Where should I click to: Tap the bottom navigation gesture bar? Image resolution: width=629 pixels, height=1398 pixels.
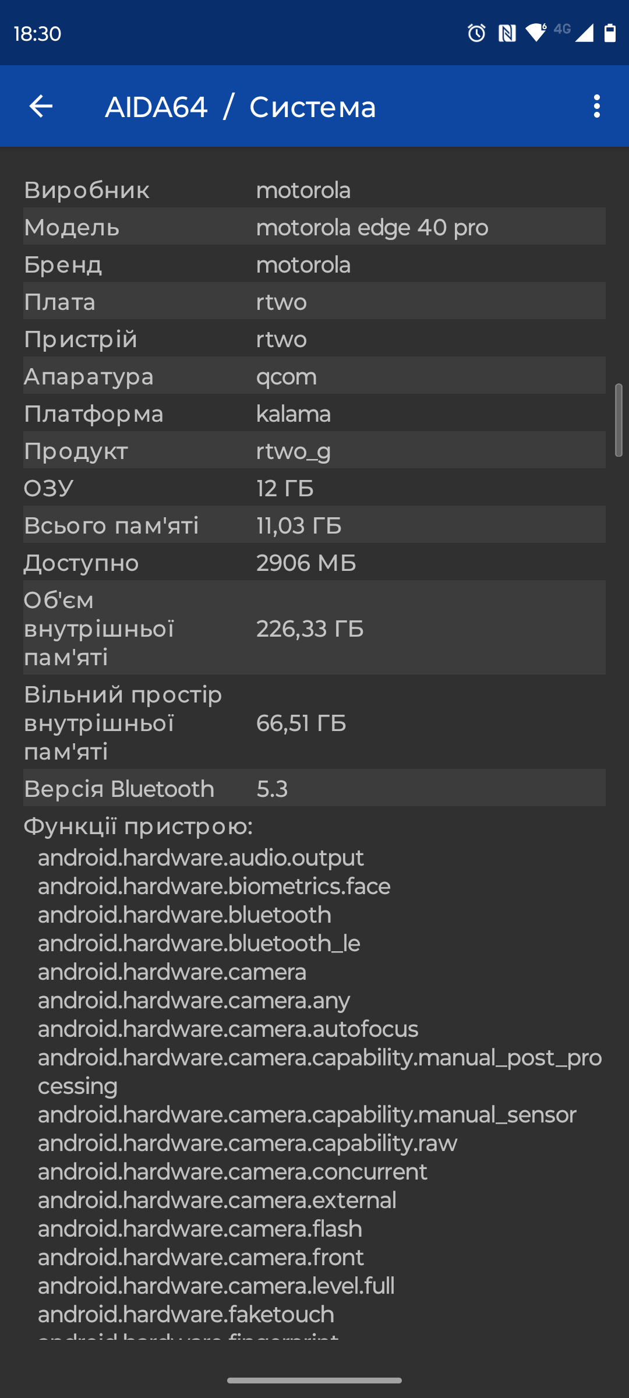[314, 1381]
